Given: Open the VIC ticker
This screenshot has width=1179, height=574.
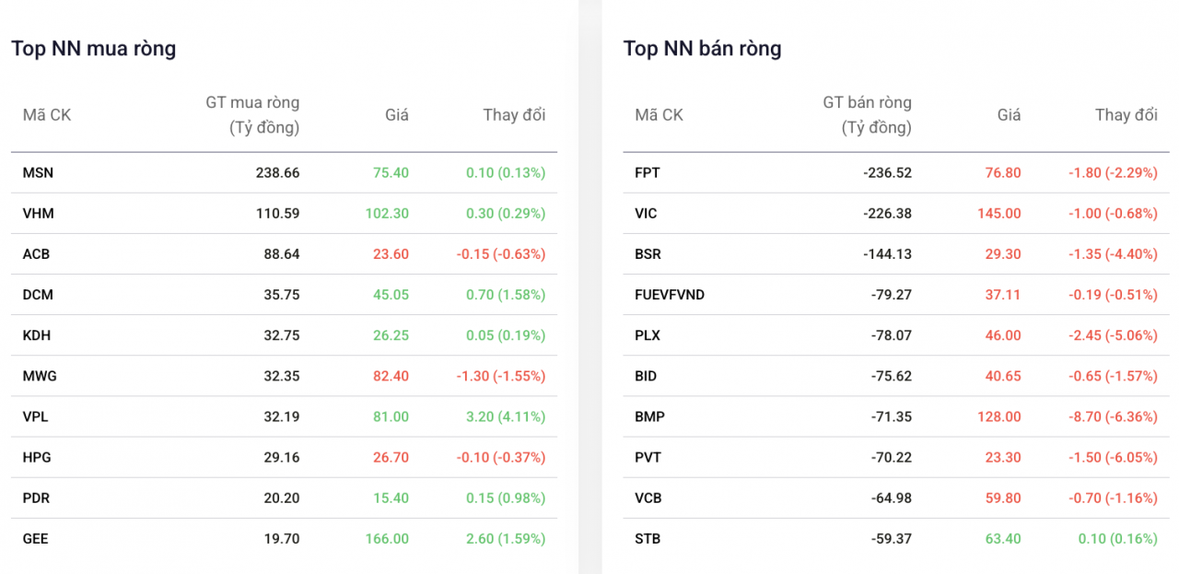Looking at the screenshot, I should (x=646, y=213).
